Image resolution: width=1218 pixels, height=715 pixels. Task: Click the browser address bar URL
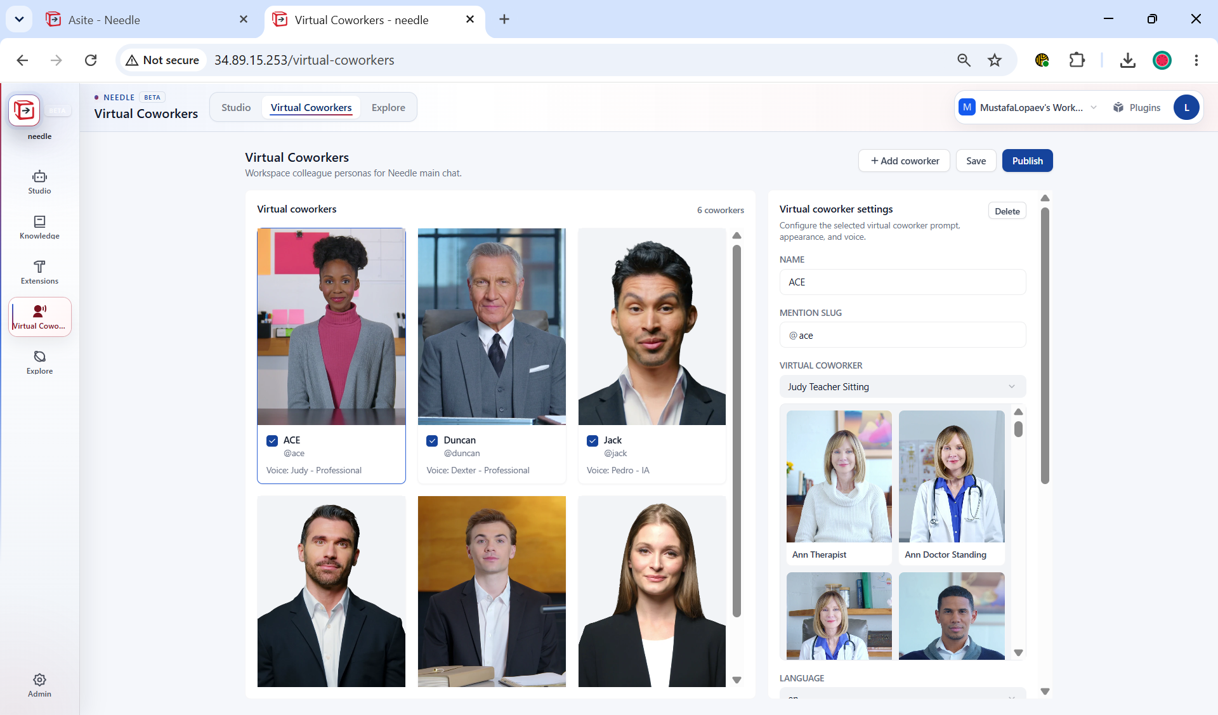tap(304, 60)
